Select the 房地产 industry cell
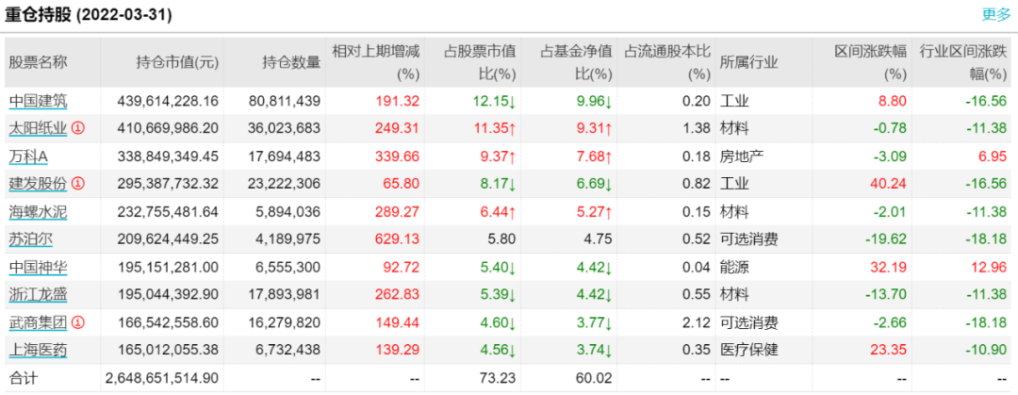The width and height of the screenshot is (1018, 395). [x=741, y=156]
